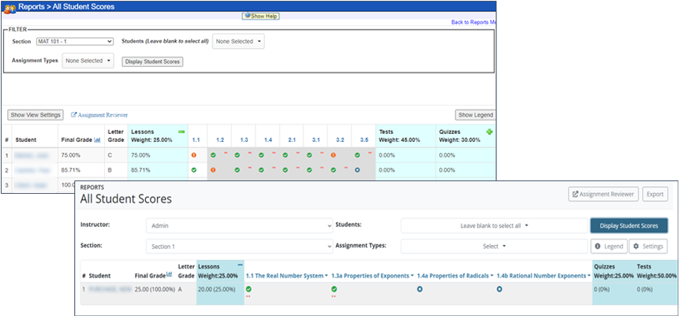Click blue status icon under 1.4b Rational Number Exponents
The width and height of the screenshot is (680, 327).
499,290
